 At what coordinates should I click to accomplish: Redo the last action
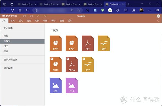[45, 16]
